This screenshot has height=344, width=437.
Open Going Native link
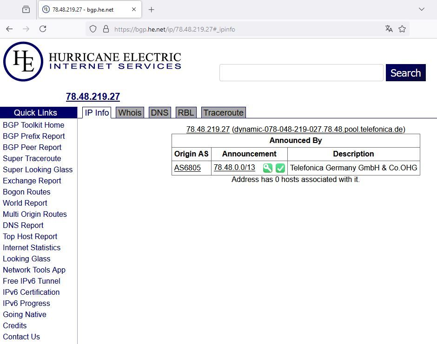pyautogui.click(x=25, y=314)
